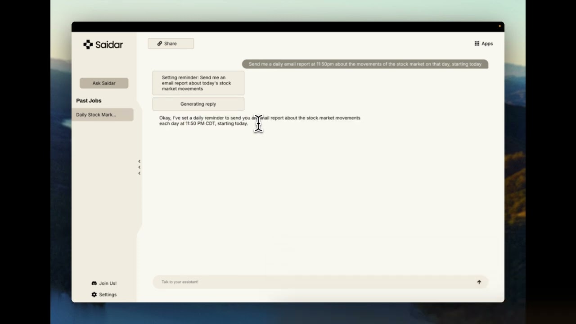Click the user message about daily email report
Viewport: 576px width, 324px height.
tap(365, 64)
